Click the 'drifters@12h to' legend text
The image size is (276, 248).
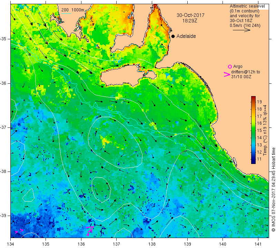(246, 72)
